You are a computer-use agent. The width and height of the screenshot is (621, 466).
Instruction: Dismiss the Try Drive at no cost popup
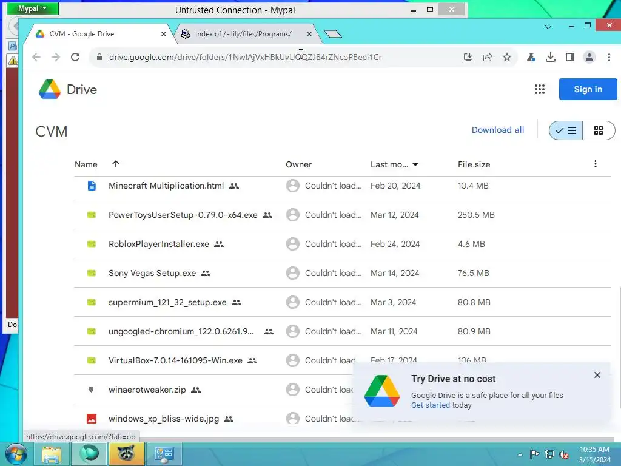point(597,375)
